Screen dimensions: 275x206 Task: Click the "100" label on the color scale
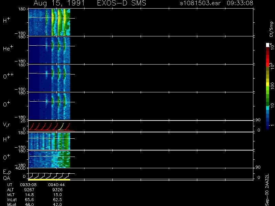click(272, 85)
